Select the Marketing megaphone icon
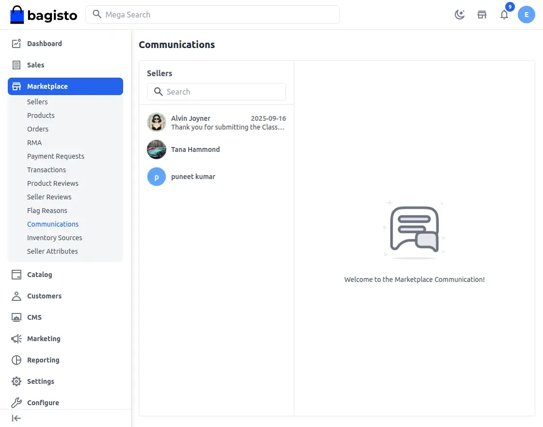 [x=15, y=338]
